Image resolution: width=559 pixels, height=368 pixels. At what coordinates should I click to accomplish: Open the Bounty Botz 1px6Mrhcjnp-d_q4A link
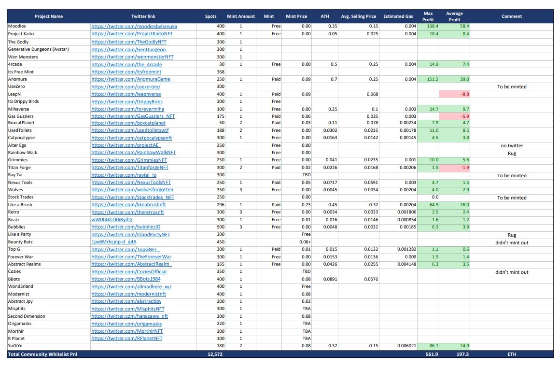click(x=114, y=242)
